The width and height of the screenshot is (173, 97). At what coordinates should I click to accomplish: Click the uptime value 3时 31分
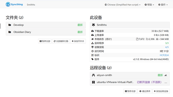(x=164, y=51)
